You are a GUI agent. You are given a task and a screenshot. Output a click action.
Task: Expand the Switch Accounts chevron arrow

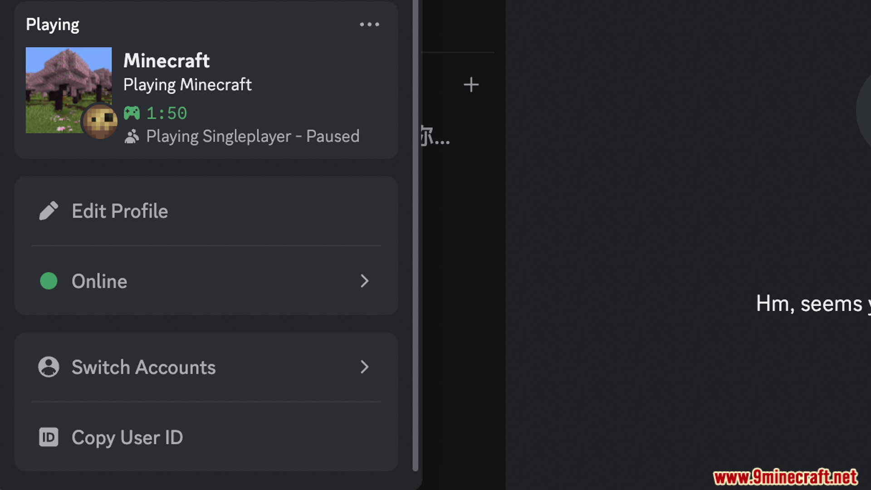(x=364, y=367)
